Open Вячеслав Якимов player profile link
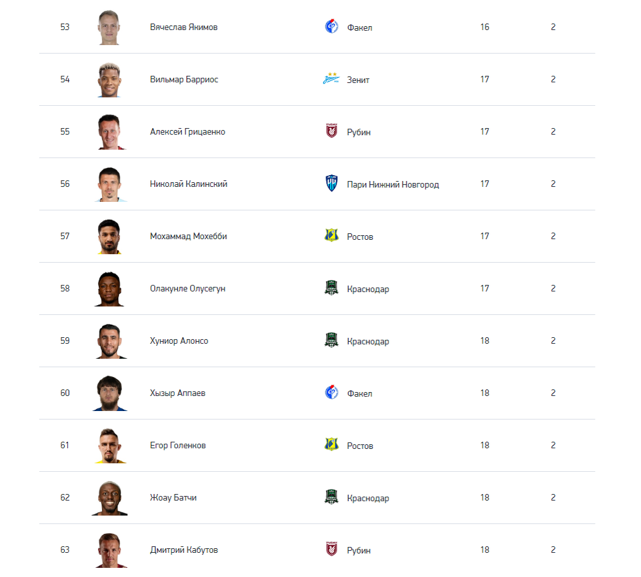This screenshot has width=641, height=577. [x=184, y=27]
